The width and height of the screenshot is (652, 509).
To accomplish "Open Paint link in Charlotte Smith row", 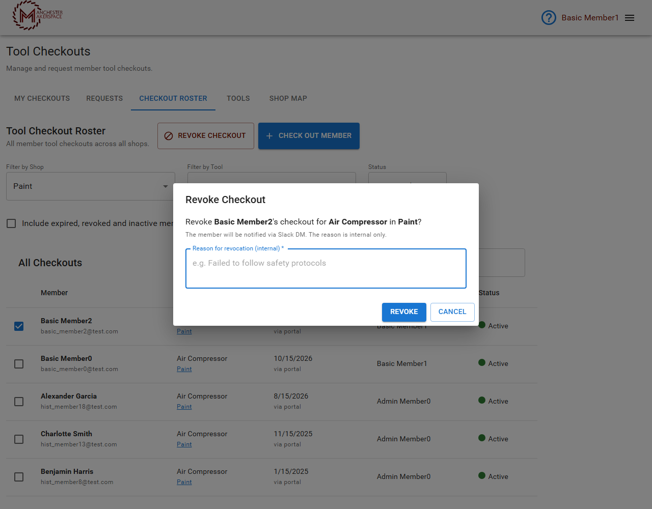I will click(x=184, y=444).
